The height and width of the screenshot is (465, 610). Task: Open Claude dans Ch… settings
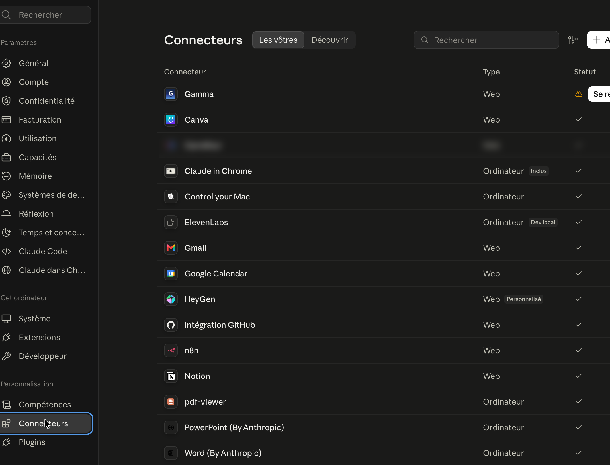pyautogui.click(x=46, y=270)
